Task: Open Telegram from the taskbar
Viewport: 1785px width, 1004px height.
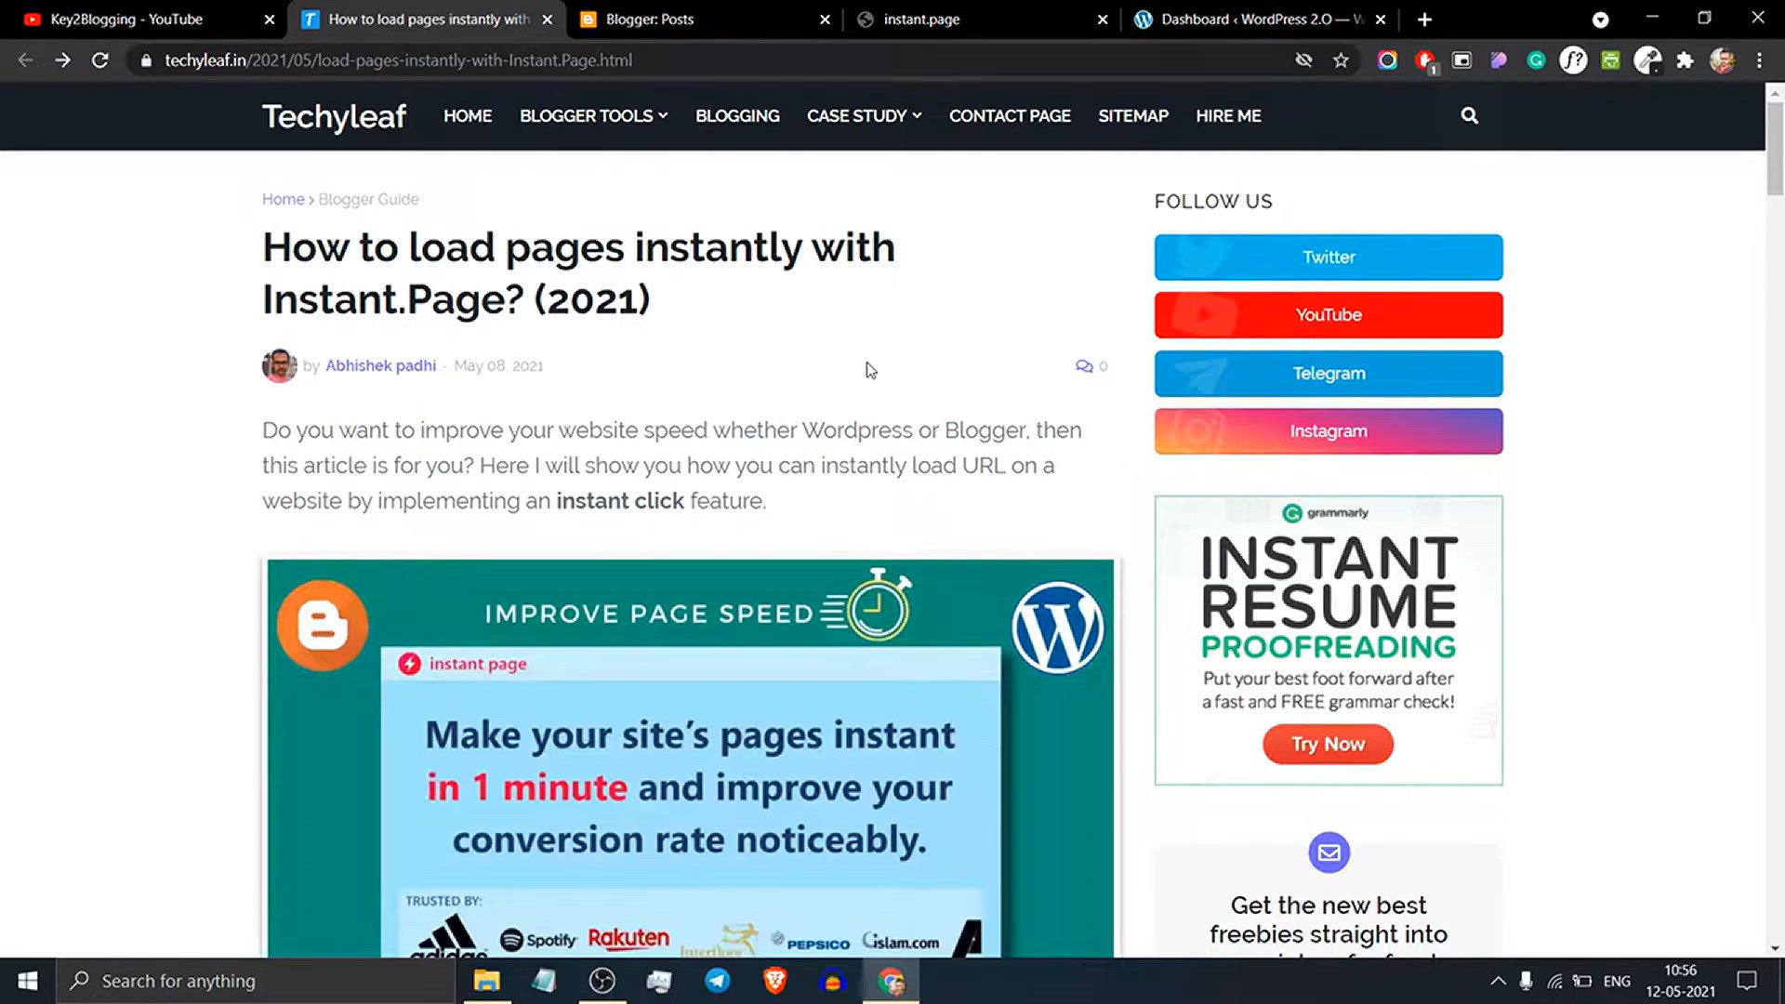Action: pyautogui.click(x=717, y=981)
